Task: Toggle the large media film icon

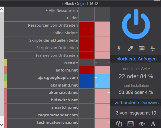Action: (x=130, y=124)
